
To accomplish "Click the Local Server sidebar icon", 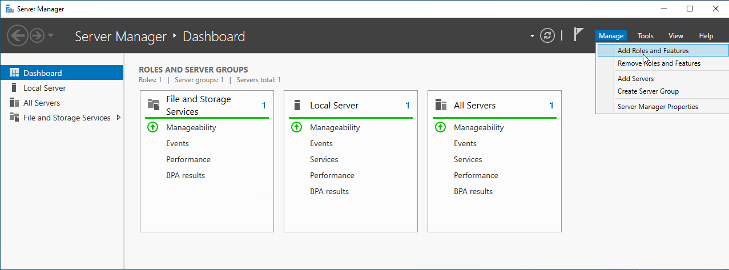I will click(x=14, y=88).
